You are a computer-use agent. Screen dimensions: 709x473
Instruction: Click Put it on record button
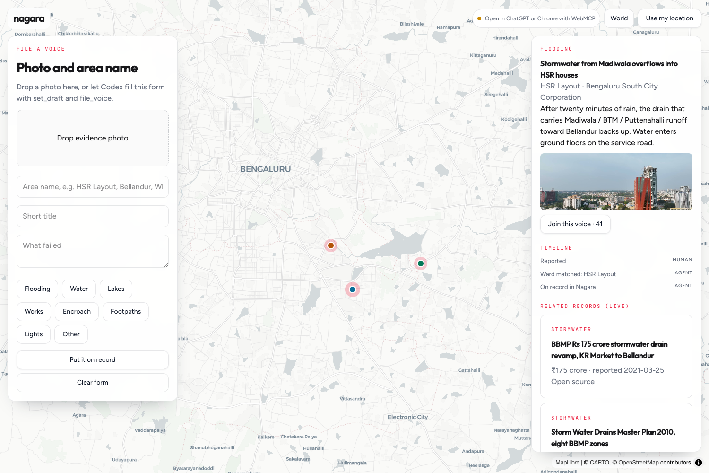[x=93, y=360]
